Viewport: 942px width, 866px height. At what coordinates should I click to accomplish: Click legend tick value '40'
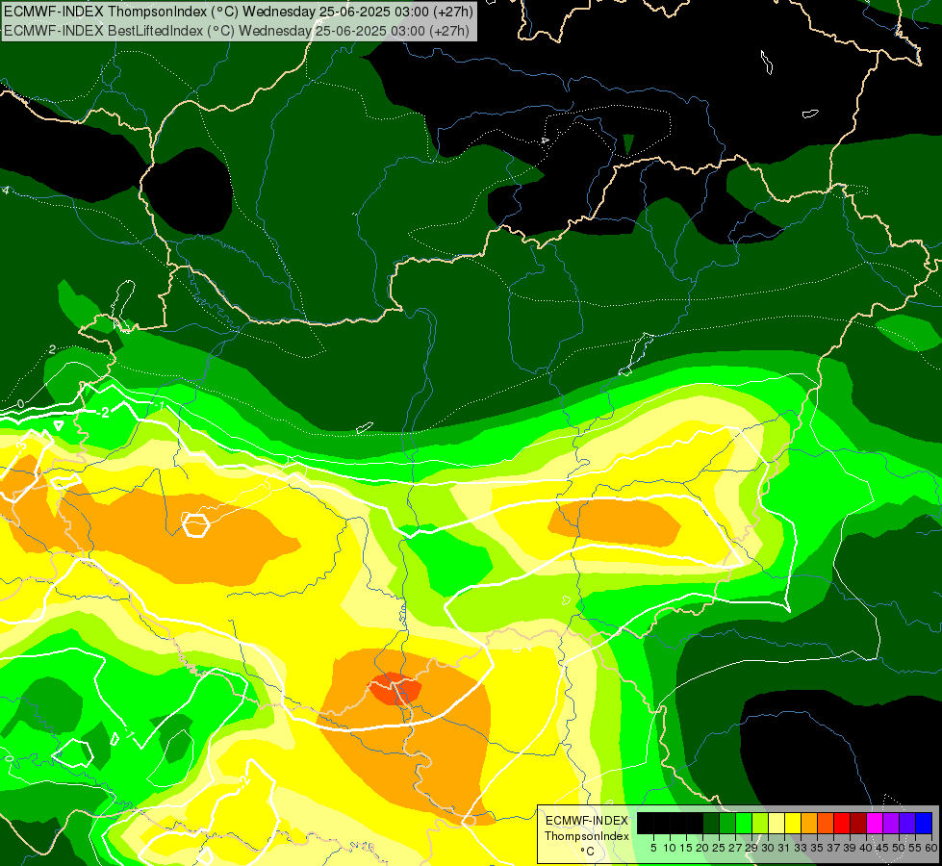coord(866,848)
